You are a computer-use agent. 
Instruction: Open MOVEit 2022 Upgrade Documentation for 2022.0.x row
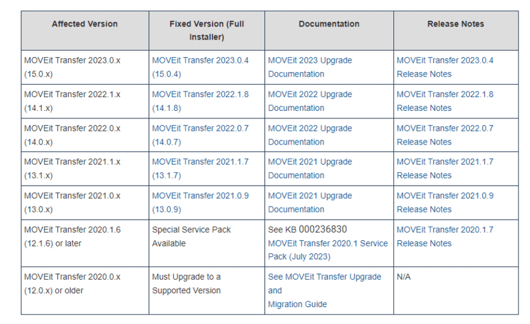[x=310, y=135]
